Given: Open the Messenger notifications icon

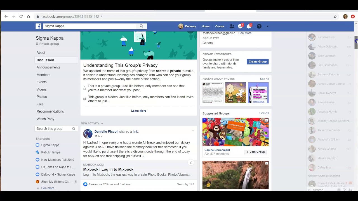Looking at the screenshot, I should click(241, 26).
